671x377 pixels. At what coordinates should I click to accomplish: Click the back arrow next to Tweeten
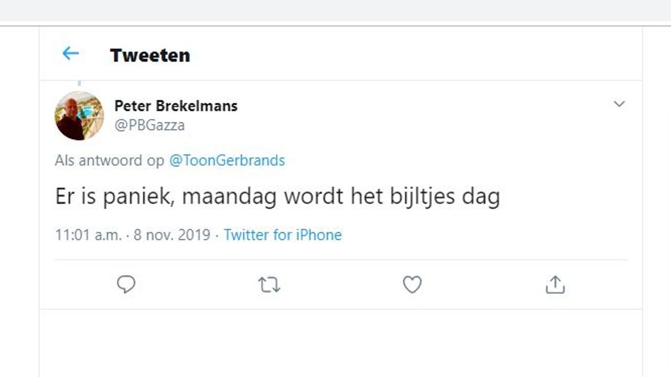[x=70, y=53]
